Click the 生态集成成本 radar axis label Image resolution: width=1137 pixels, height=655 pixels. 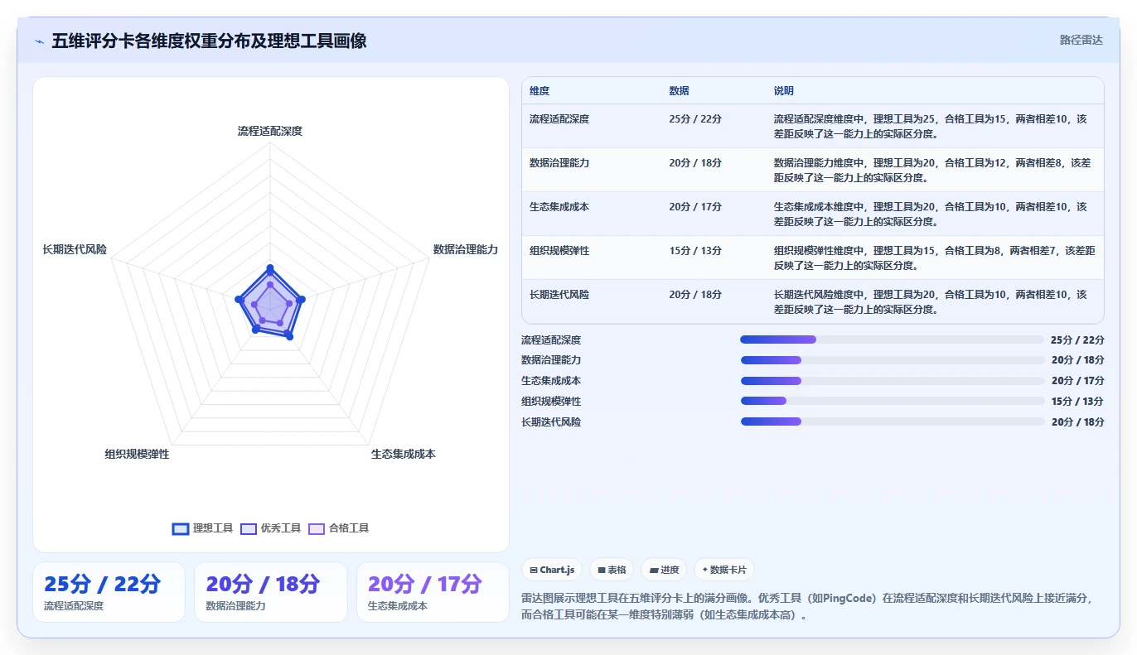click(404, 455)
